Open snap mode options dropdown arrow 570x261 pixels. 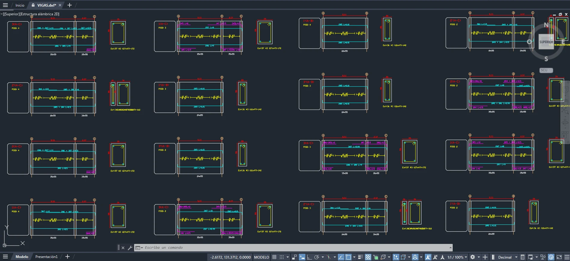[x=287, y=257]
